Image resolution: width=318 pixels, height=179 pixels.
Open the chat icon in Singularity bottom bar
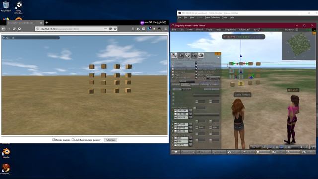point(176,152)
